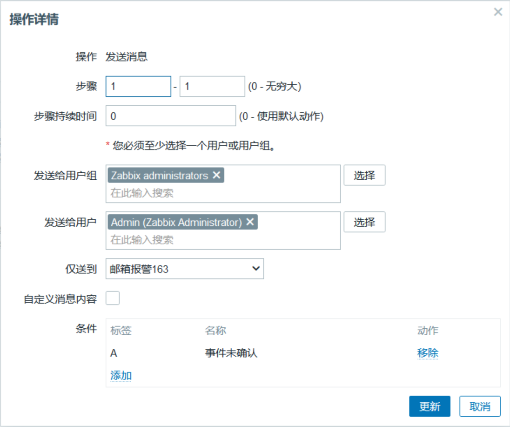This screenshot has width=510, height=427.
Task: Click 移除 link for condition A
Action: tap(428, 353)
